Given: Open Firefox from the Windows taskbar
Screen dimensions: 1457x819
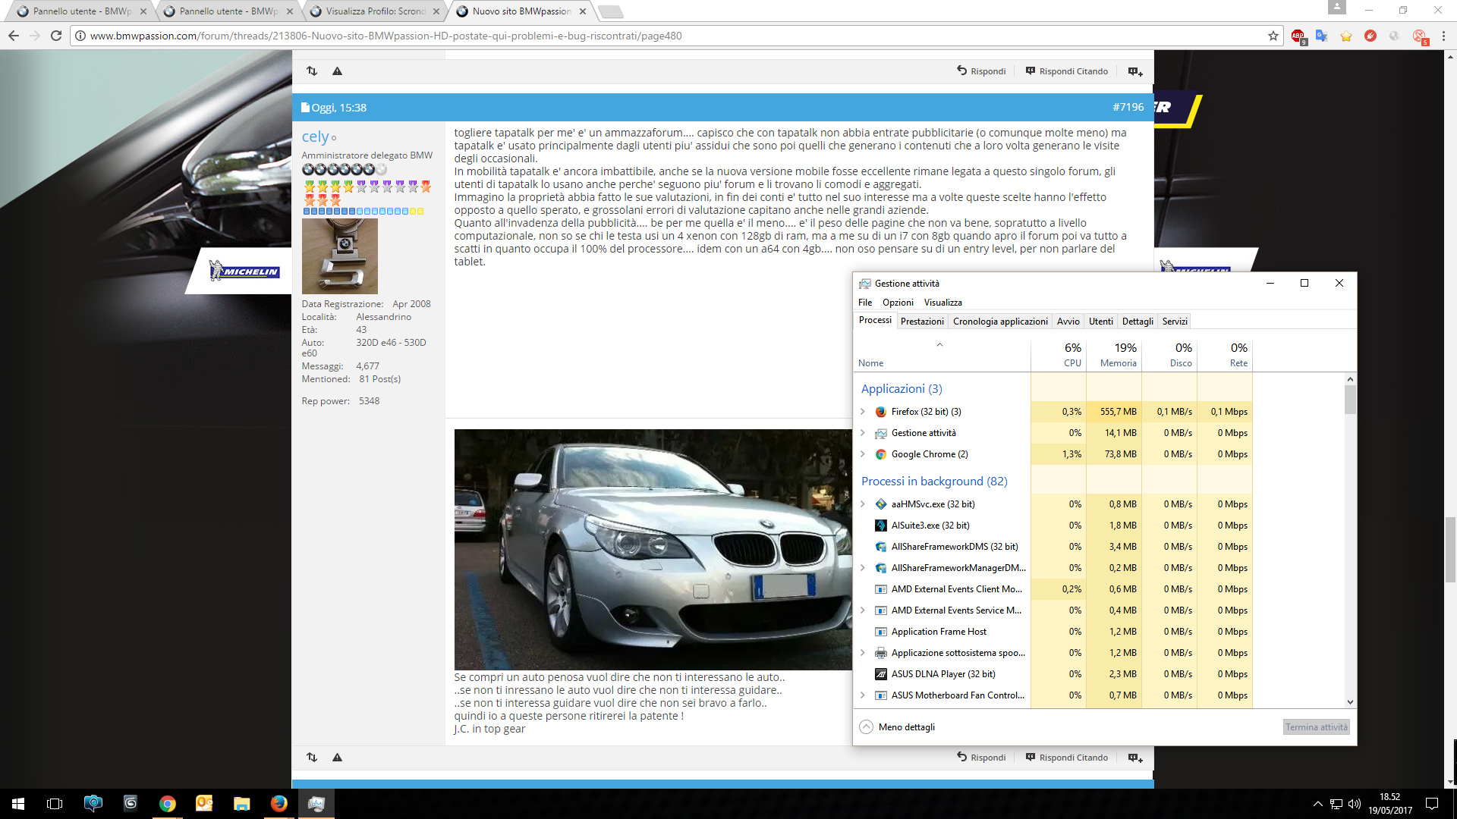Looking at the screenshot, I should pyautogui.click(x=278, y=803).
